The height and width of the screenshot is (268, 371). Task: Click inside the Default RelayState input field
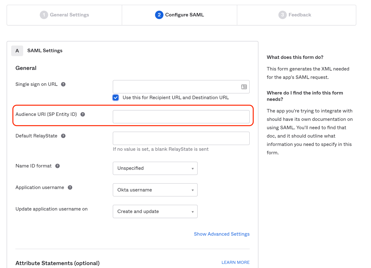[x=181, y=138]
